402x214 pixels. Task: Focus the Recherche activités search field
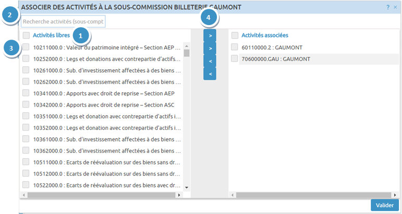coord(63,21)
